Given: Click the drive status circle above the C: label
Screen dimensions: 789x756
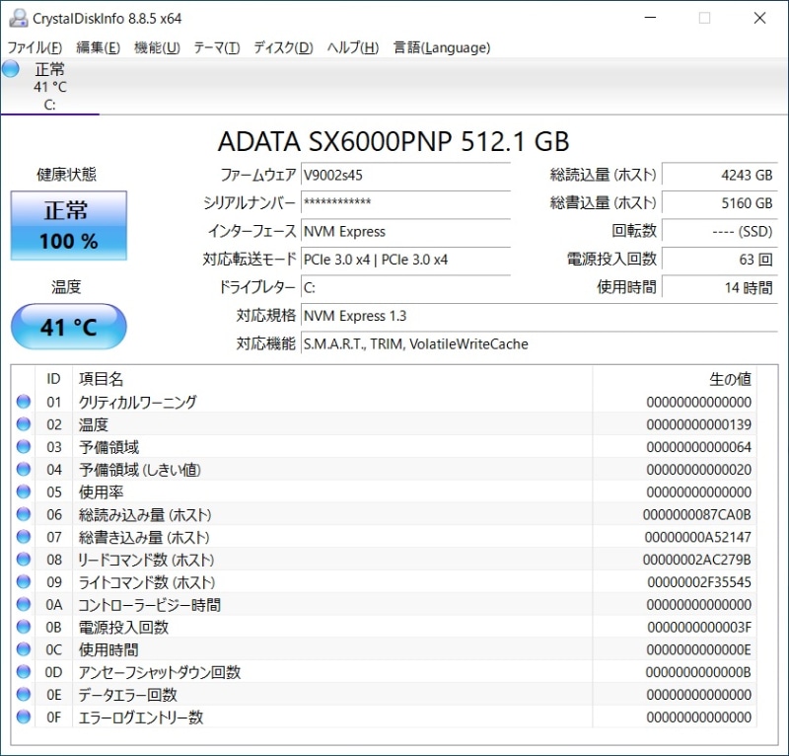Looking at the screenshot, I should 10,69.
